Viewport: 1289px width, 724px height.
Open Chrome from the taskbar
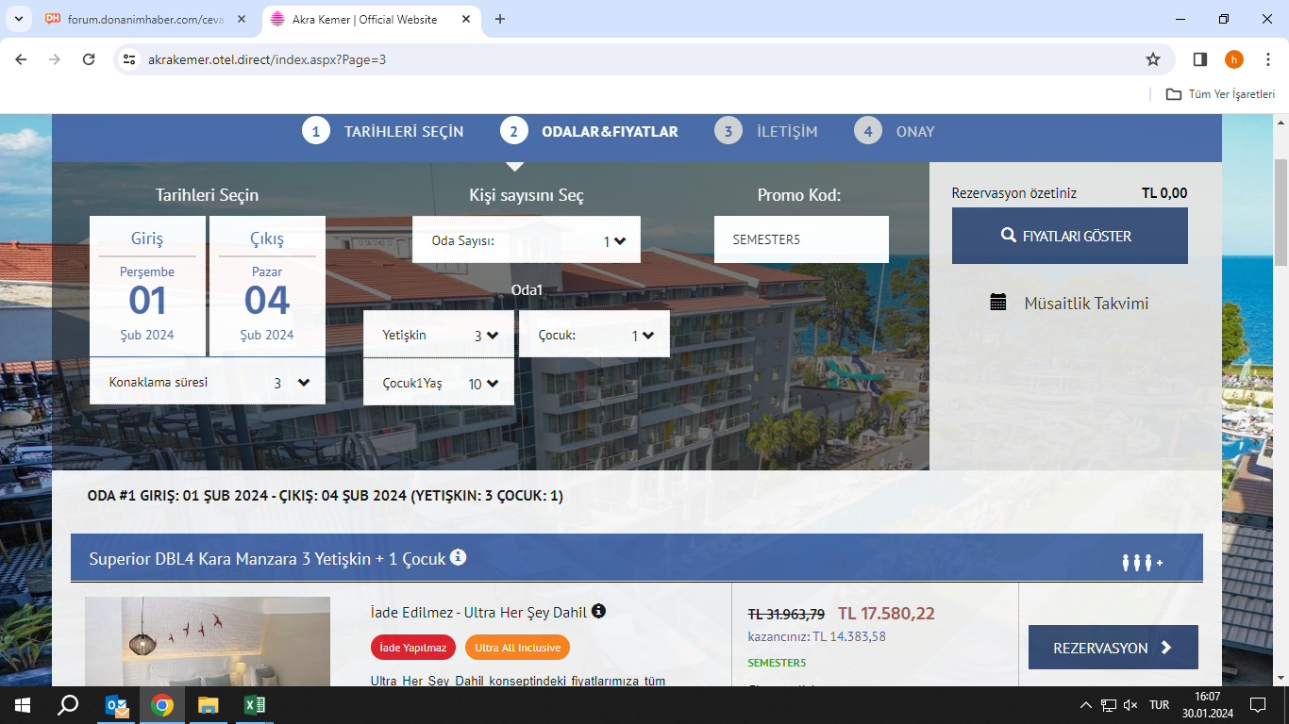(x=162, y=705)
